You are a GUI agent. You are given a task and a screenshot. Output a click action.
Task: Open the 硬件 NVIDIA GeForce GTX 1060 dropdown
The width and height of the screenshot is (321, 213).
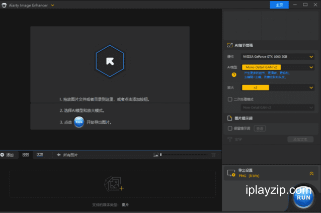tap(277, 57)
